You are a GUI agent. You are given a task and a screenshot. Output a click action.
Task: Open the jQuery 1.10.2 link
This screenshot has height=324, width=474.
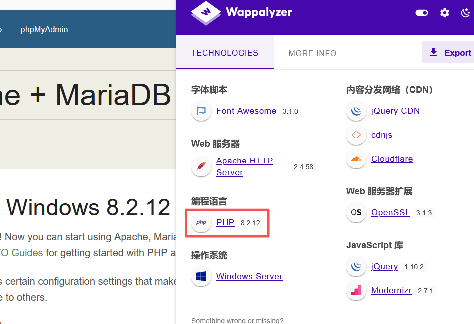(384, 266)
